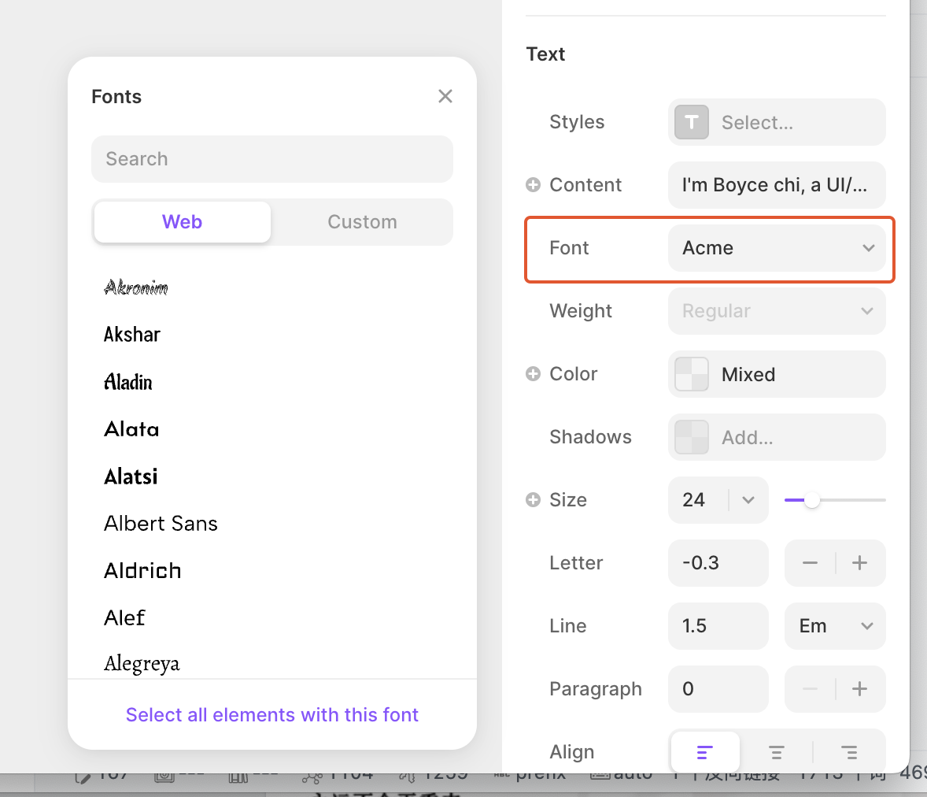Open the Font dropdown showing Acme

[x=777, y=248]
